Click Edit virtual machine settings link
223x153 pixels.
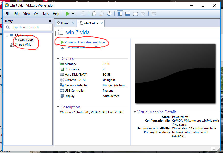[x=84, y=47]
